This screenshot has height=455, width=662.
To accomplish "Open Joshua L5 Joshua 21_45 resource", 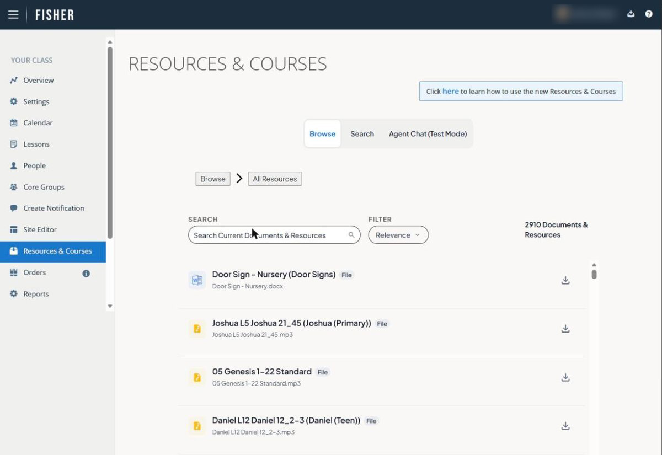I will coord(292,324).
